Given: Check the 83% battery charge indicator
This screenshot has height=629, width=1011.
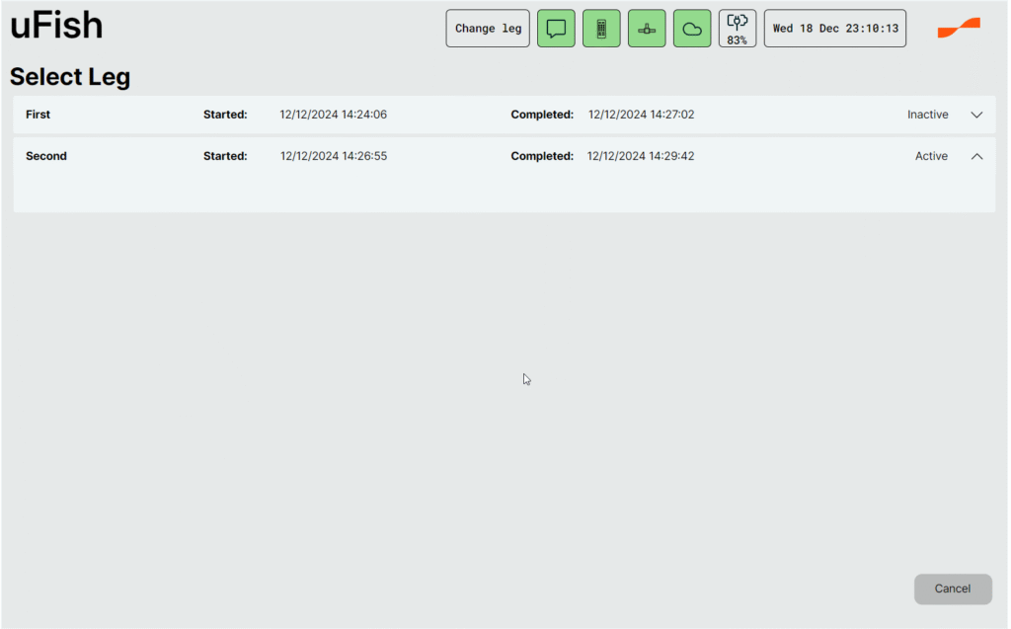Looking at the screenshot, I should [x=737, y=29].
